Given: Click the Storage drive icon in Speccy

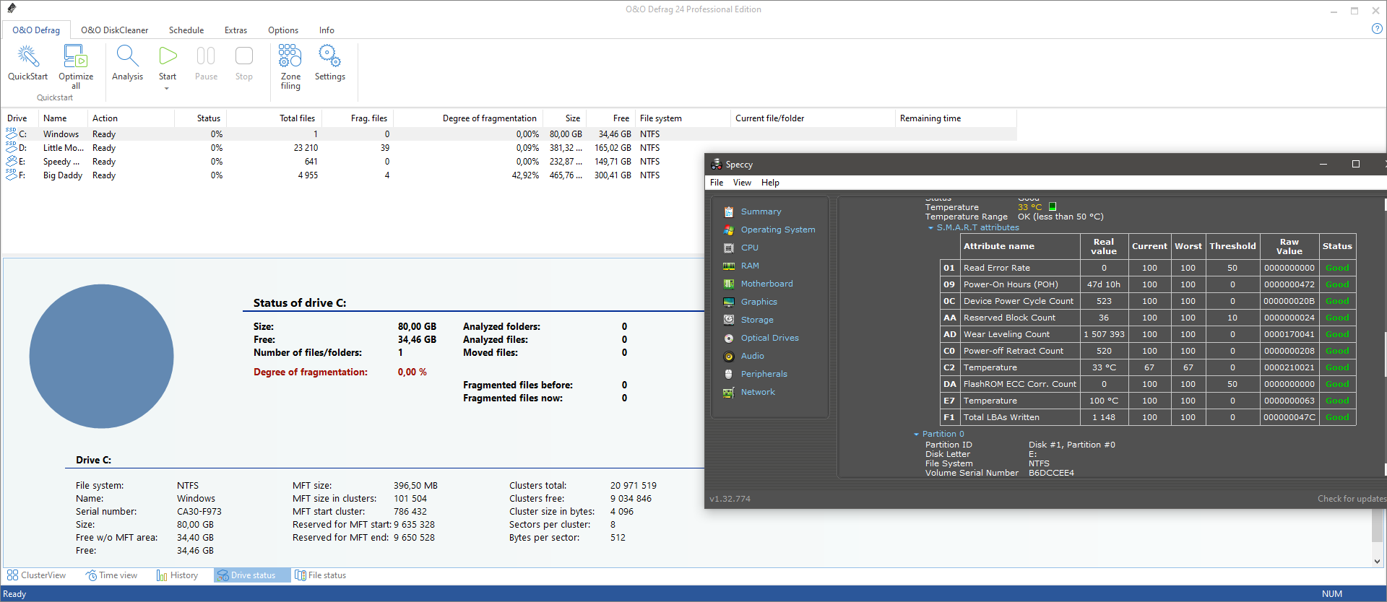Looking at the screenshot, I should pyautogui.click(x=729, y=320).
